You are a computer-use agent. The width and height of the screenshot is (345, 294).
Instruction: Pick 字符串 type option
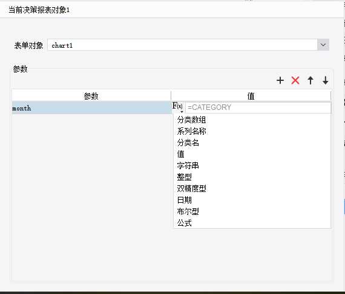(x=252, y=165)
